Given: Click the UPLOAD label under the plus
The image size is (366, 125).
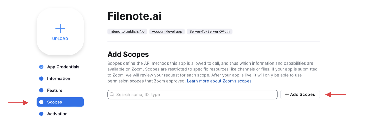Looking at the screenshot, I should [x=60, y=39].
